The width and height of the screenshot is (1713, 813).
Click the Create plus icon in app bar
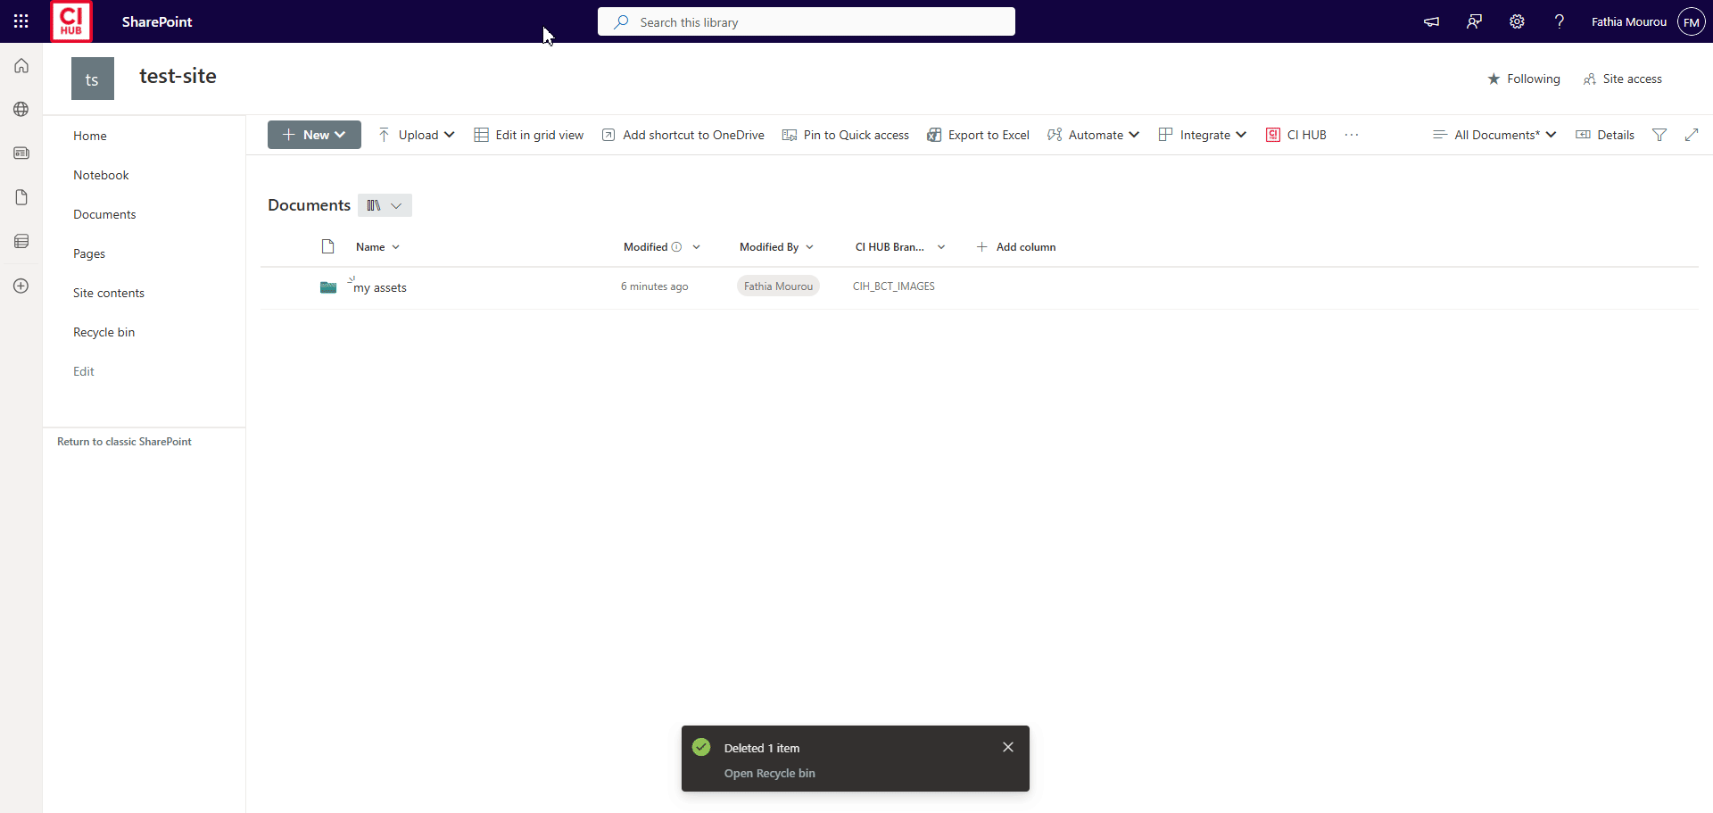[21, 286]
